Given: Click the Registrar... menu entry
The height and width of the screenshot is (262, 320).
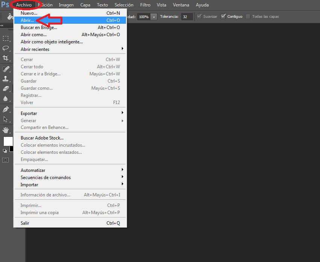Looking at the screenshot, I should [x=70, y=95].
